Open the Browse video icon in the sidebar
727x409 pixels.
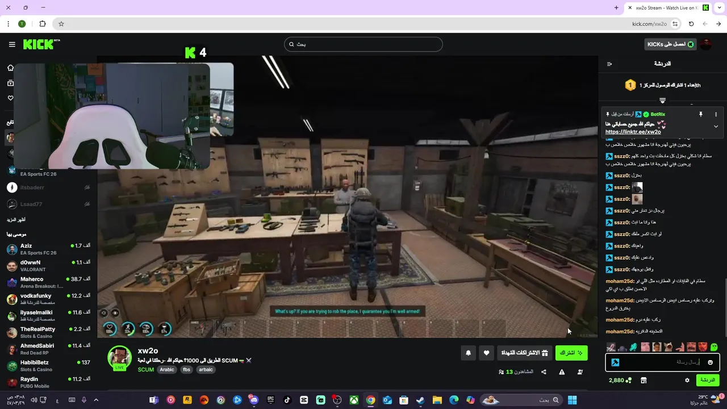tap(10, 83)
